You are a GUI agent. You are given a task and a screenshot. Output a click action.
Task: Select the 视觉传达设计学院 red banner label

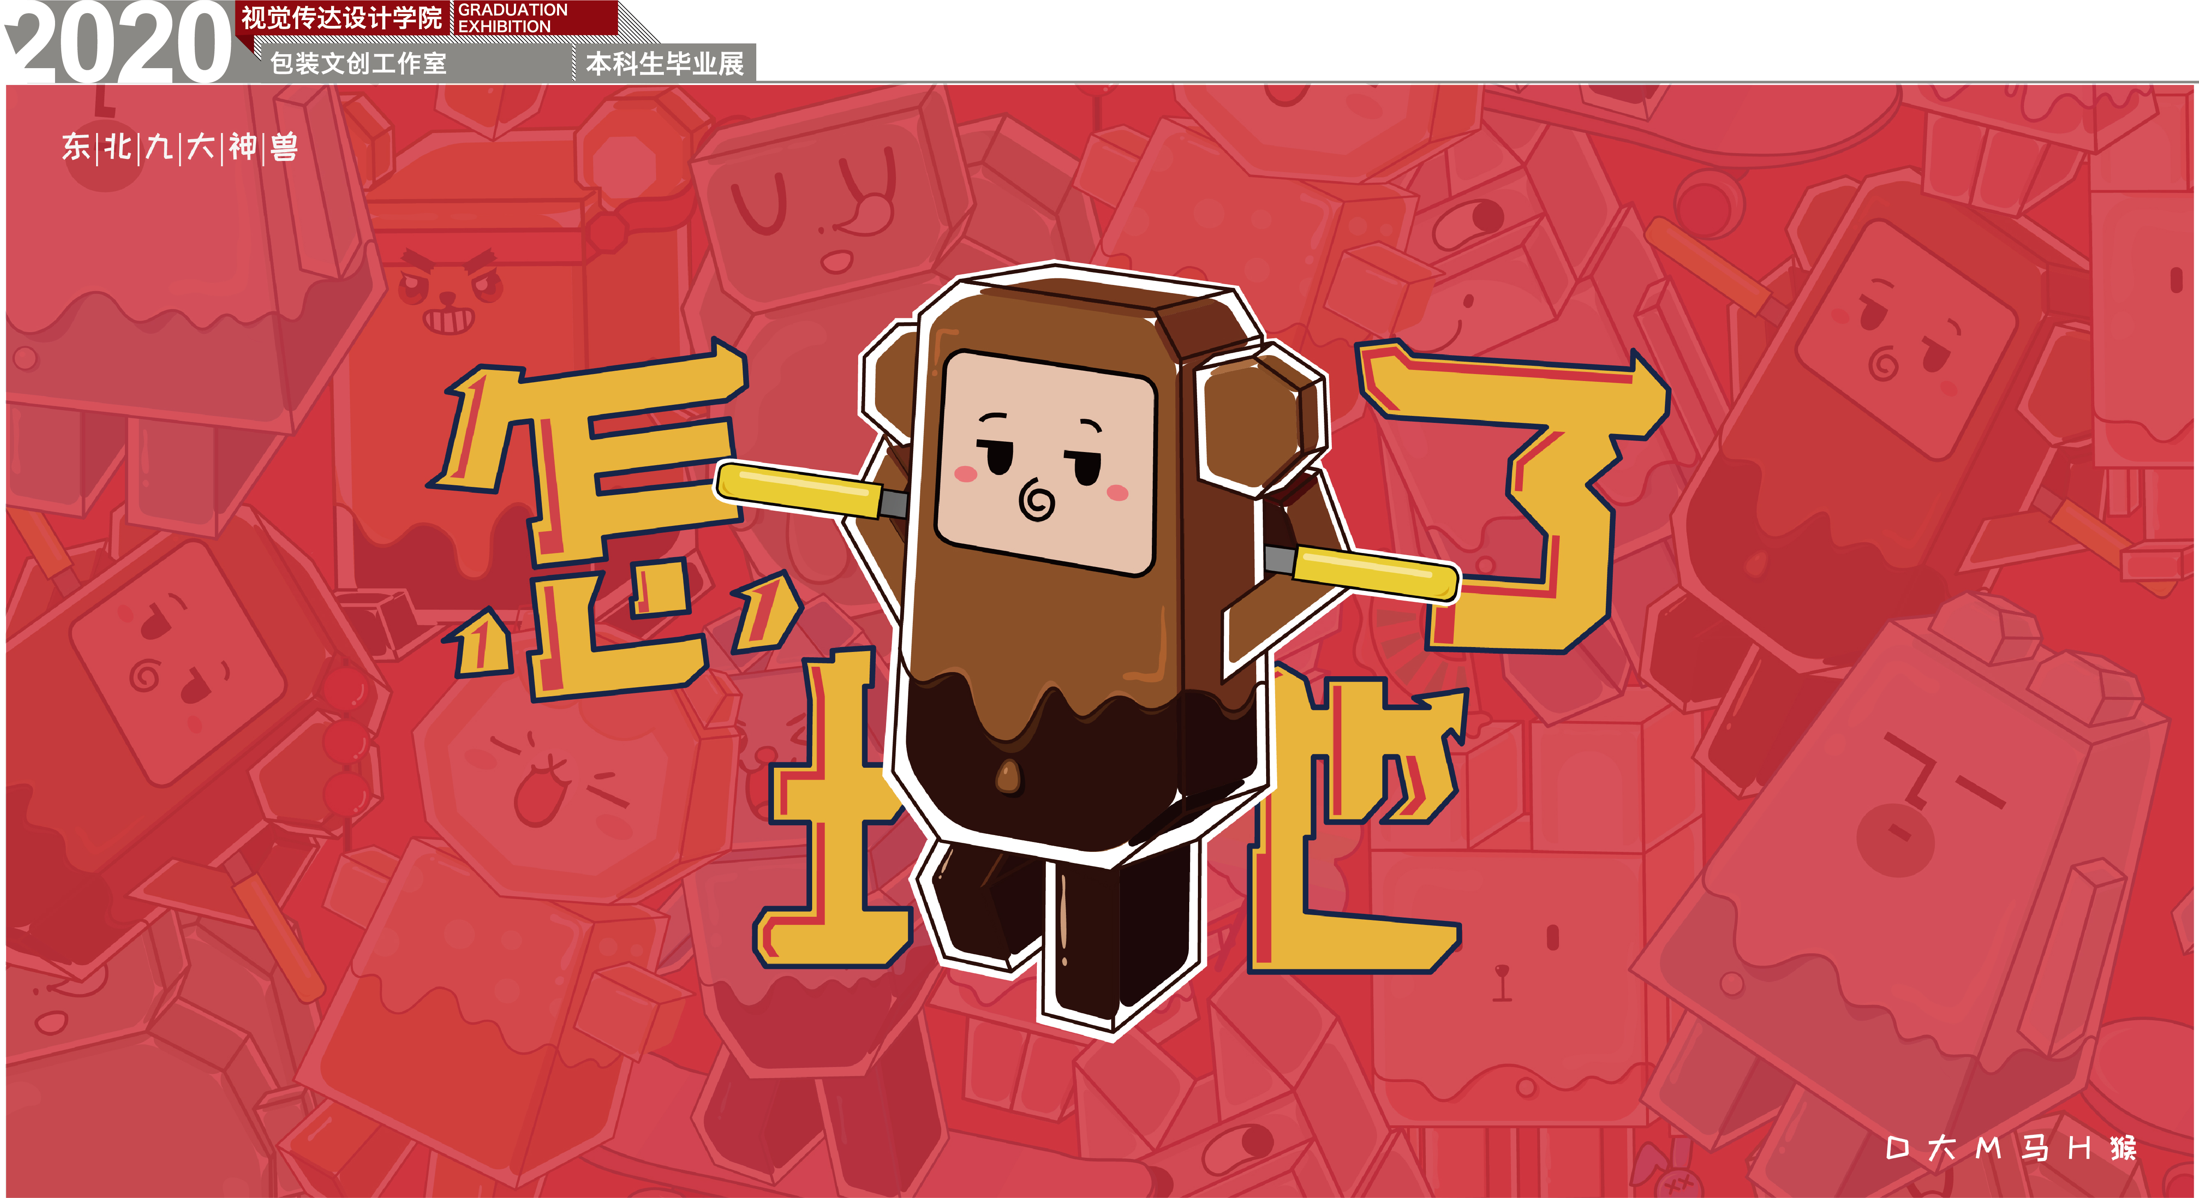(x=341, y=18)
